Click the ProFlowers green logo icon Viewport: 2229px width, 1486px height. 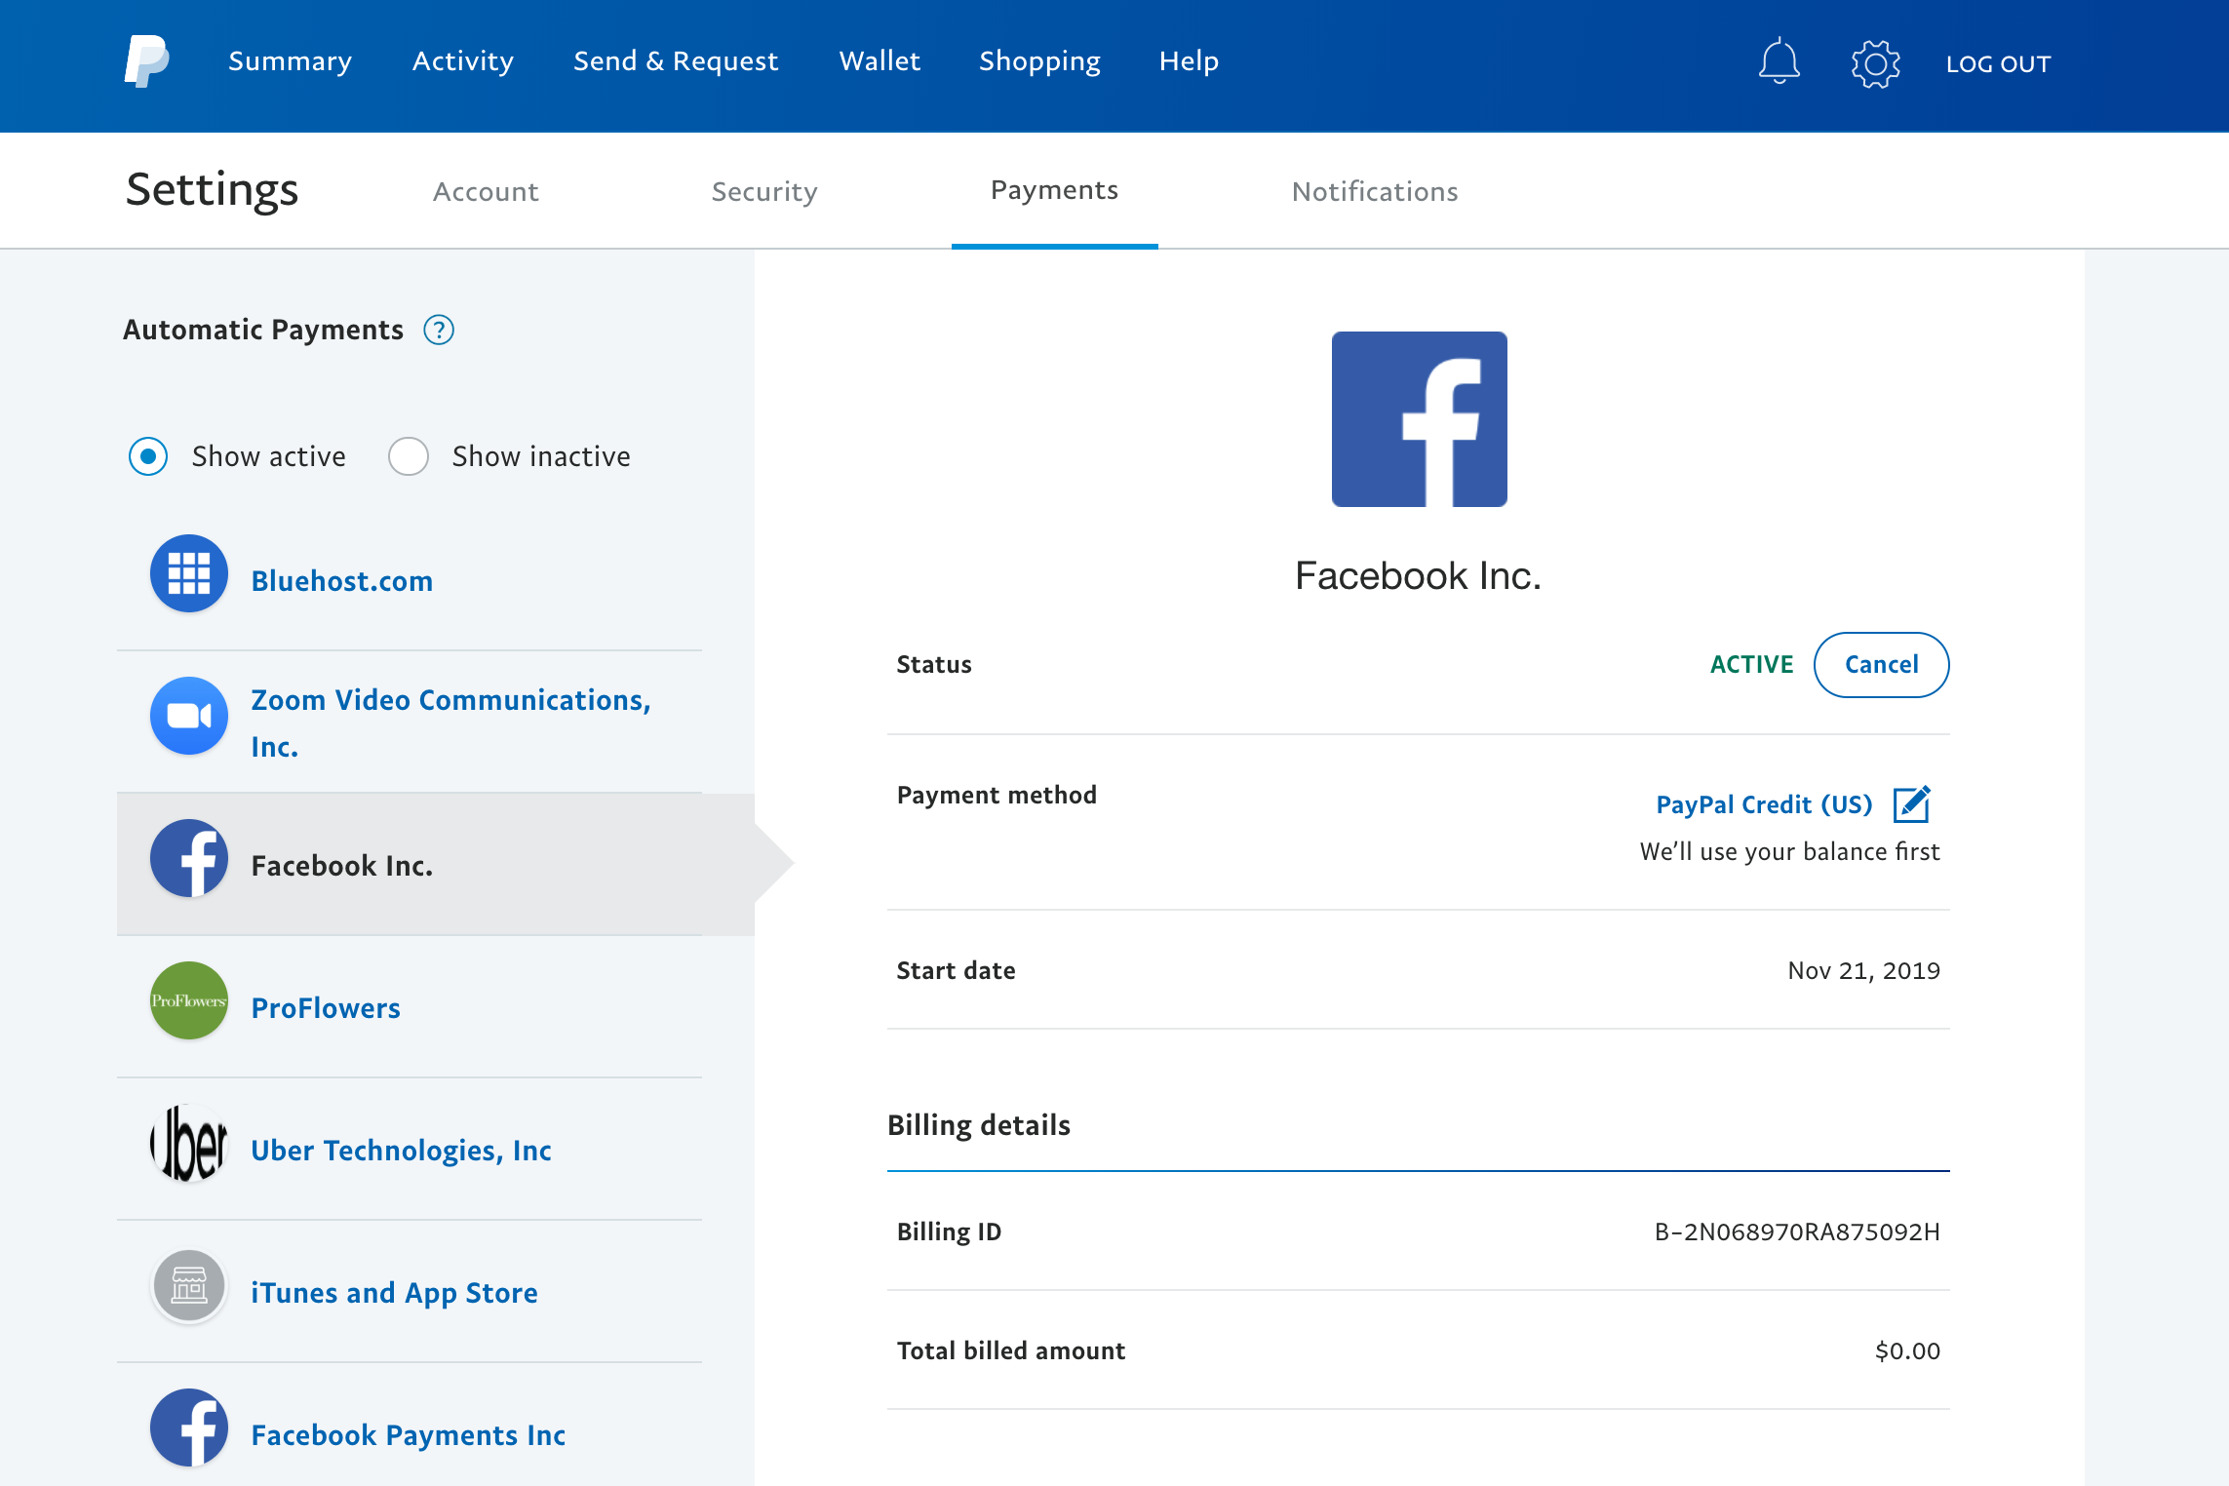pos(189,1000)
